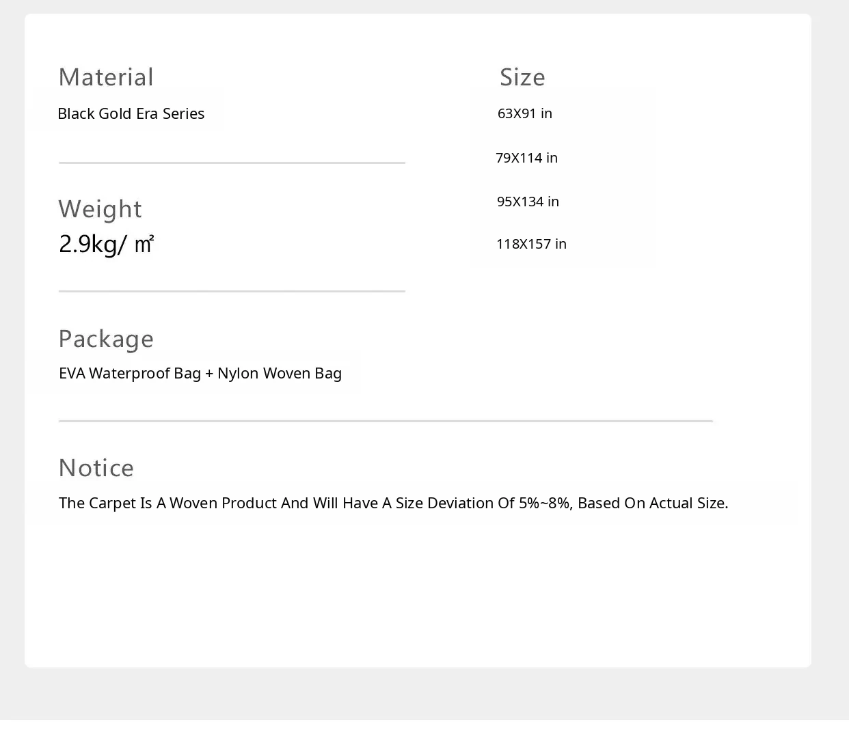This screenshot has height=731, width=849.
Task: Select the 79X114 in size option
Action: (526, 158)
